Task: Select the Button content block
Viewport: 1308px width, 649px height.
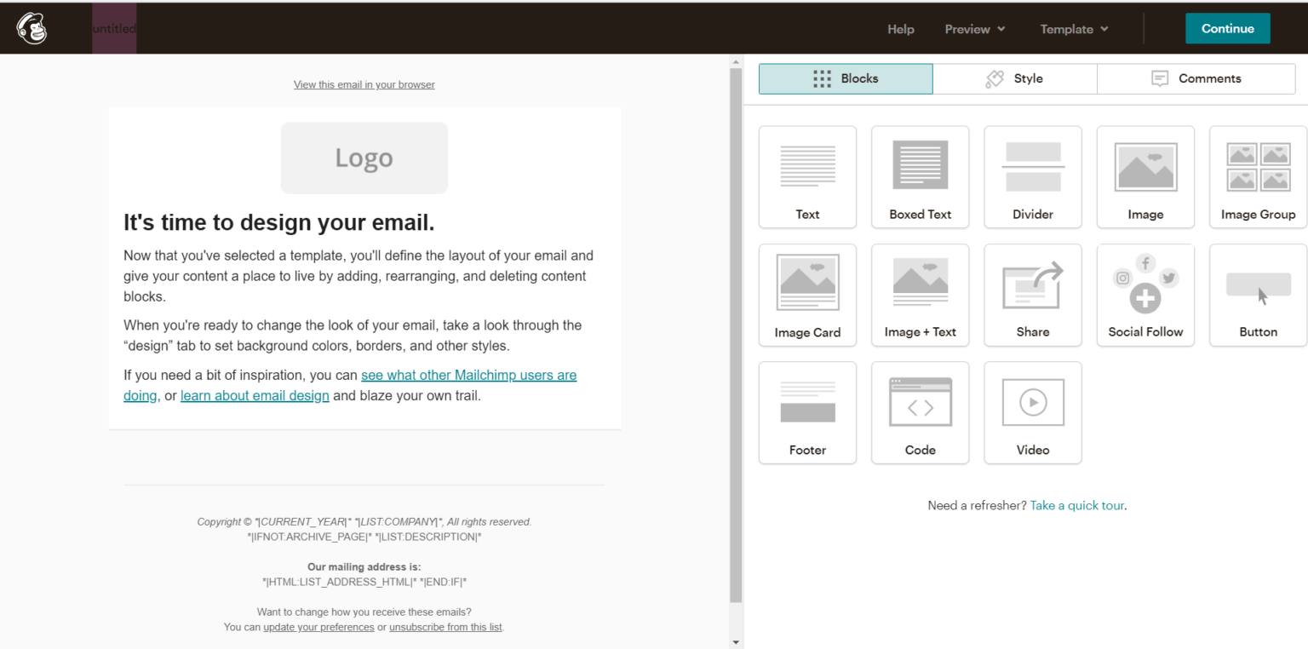Action: (x=1258, y=295)
